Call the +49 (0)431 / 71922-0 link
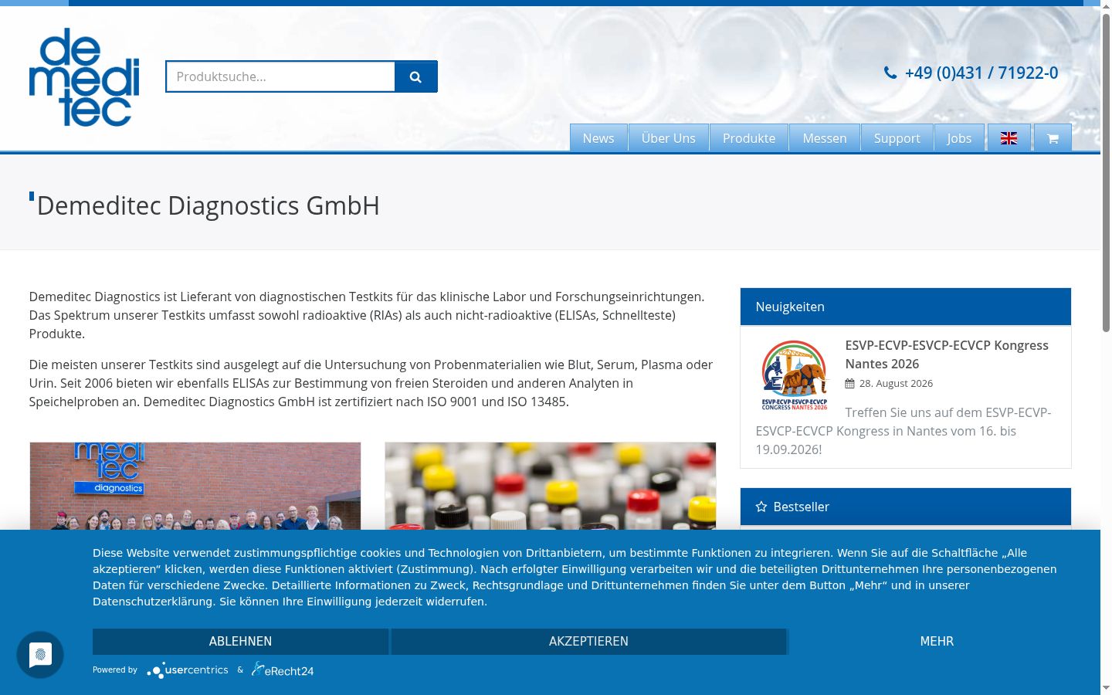This screenshot has height=695, width=1112. 981,73
